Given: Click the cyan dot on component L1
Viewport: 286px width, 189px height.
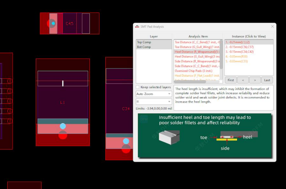Looking at the screenshot, I should click(x=63, y=126).
